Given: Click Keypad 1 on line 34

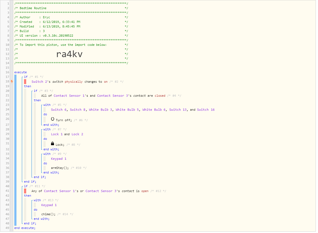Looking at the screenshot, I should pyautogui.click(x=59, y=158).
